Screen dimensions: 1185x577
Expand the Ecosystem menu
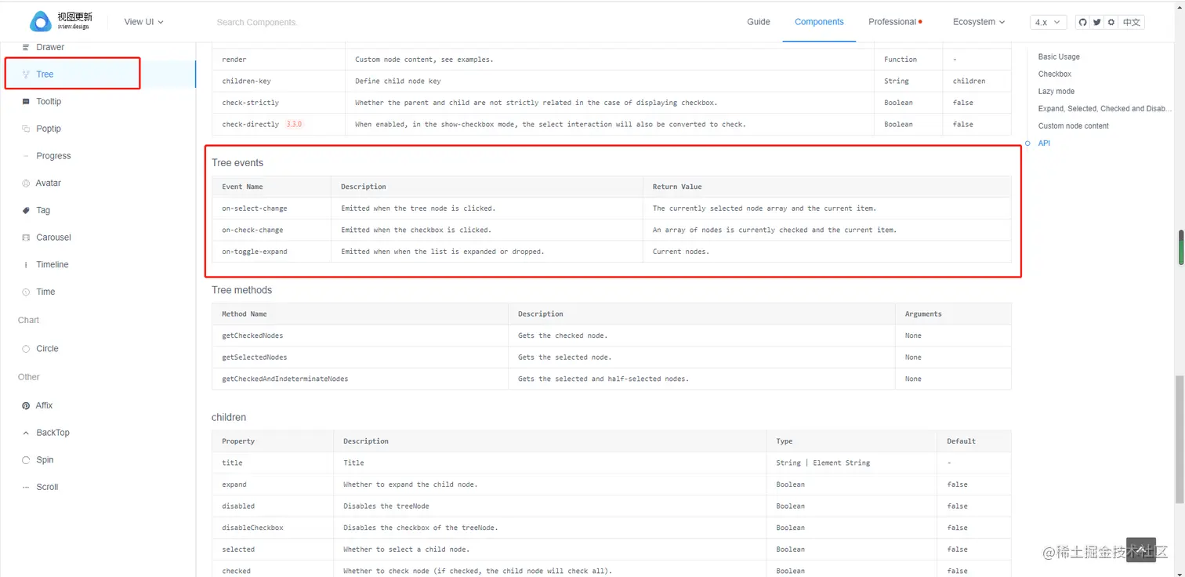[x=979, y=22]
